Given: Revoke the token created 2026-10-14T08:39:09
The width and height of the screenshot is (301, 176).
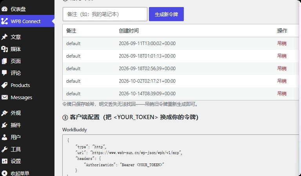Looking at the screenshot, I should point(282,93).
